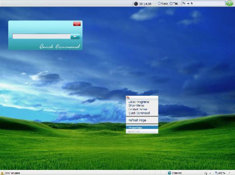Click the arrow submit button beside Quick Command input
Screen dimensions: 235x175
click(x=75, y=37)
